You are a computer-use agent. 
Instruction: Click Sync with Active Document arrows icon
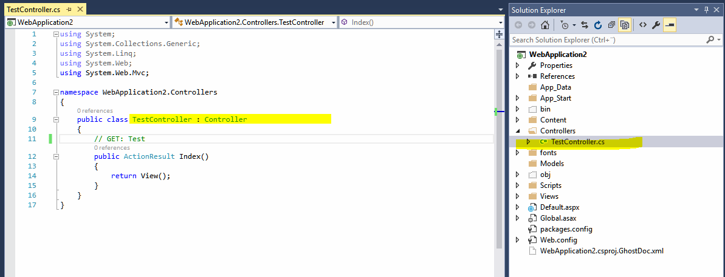[x=584, y=25]
